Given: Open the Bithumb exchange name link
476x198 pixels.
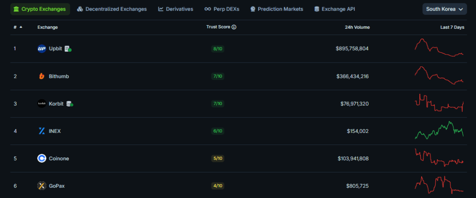Looking at the screenshot, I should tap(59, 76).
